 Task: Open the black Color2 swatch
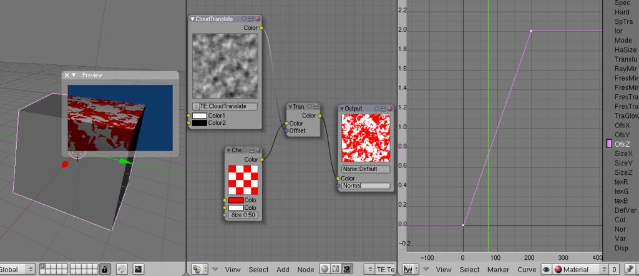pyautogui.click(x=200, y=123)
